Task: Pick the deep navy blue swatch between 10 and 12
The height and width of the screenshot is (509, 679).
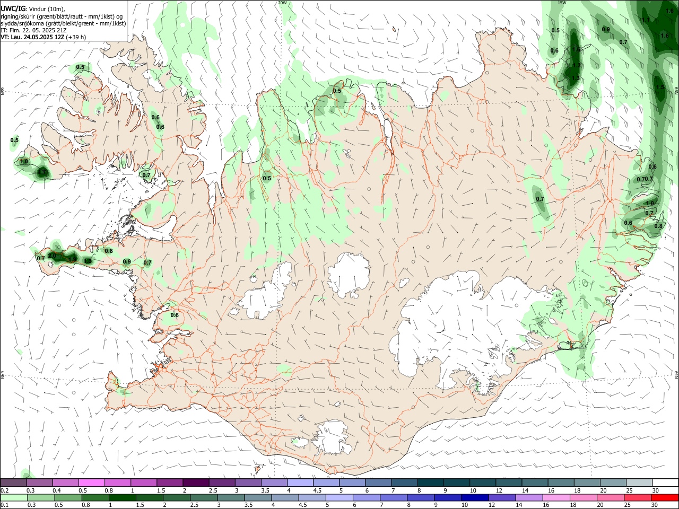Action: (475, 498)
